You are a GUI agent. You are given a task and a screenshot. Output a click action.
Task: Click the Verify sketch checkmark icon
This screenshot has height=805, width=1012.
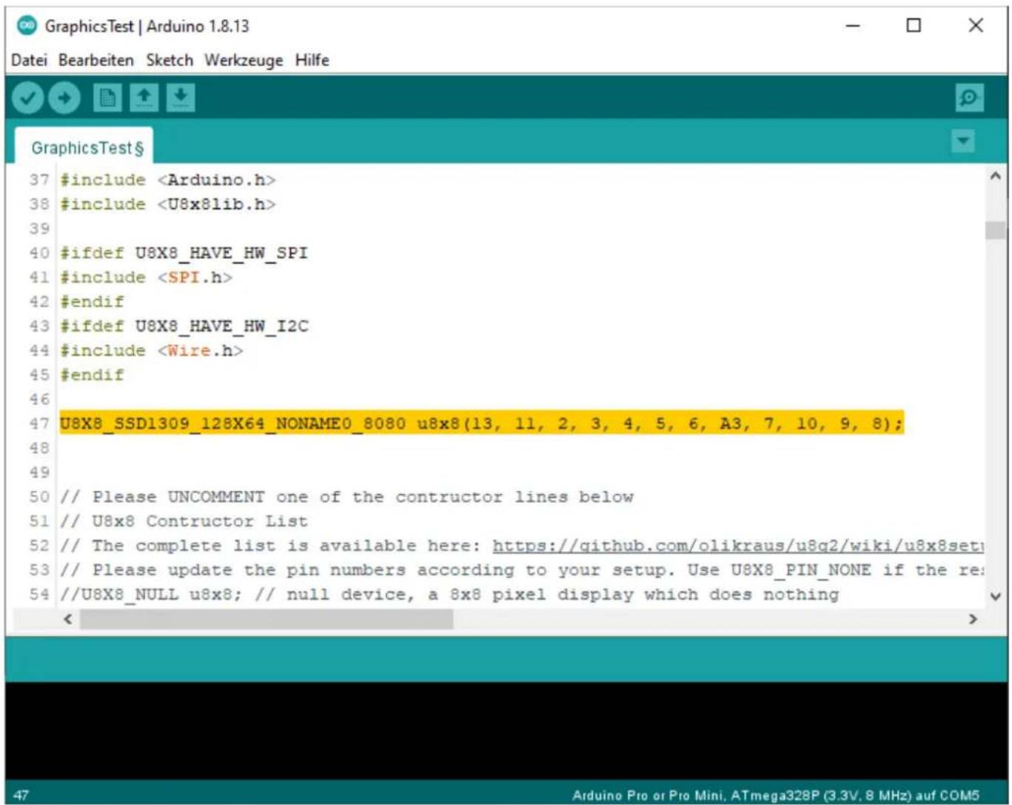pos(27,98)
